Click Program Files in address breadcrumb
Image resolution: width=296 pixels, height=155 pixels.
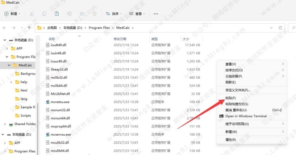tap(99, 28)
